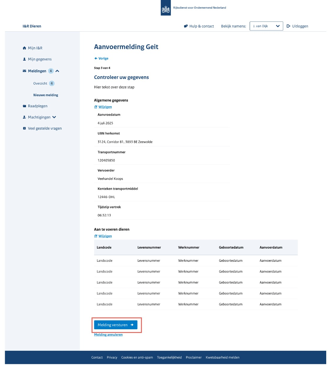
Task: Collapse the Meldingen menu chevron
Action: [57, 71]
